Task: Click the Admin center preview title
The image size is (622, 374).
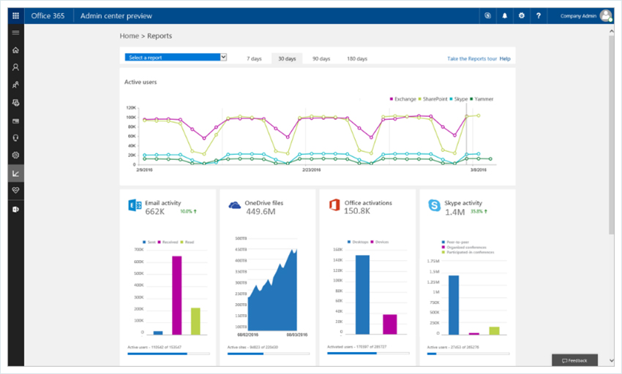Action: coord(116,16)
